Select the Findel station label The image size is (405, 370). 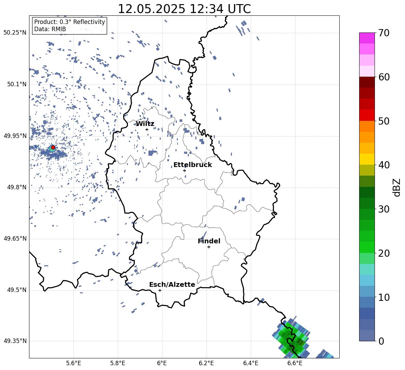tap(209, 241)
